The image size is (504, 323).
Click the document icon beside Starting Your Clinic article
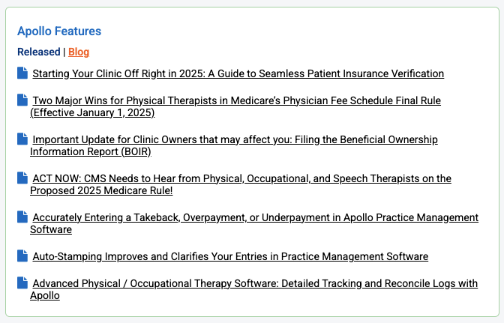tap(22, 73)
